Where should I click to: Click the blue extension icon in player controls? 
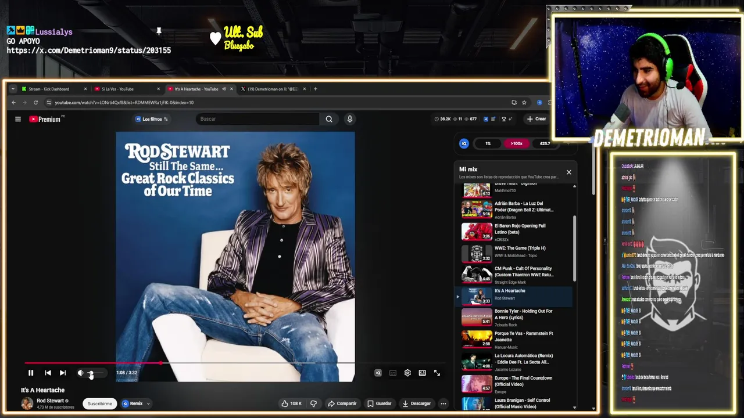(378, 373)
